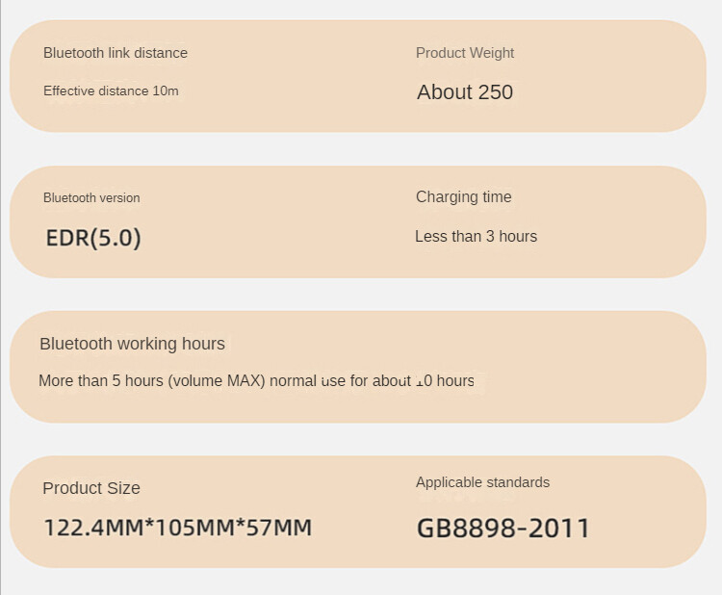Image resolution: width=722 pixels, height=595 pixels.
Task: Select the "EDR(5.0)" version value
Action: click(93, 238)
